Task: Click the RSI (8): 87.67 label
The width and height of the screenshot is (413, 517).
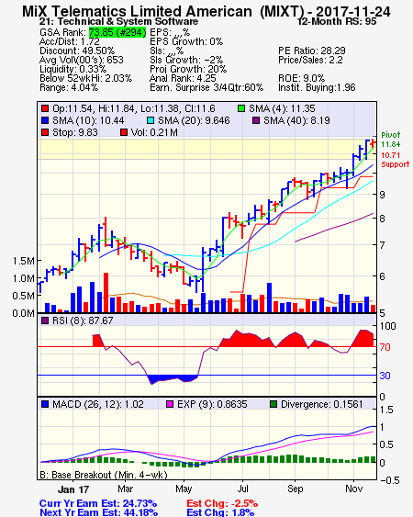Action: click(83, 320)
